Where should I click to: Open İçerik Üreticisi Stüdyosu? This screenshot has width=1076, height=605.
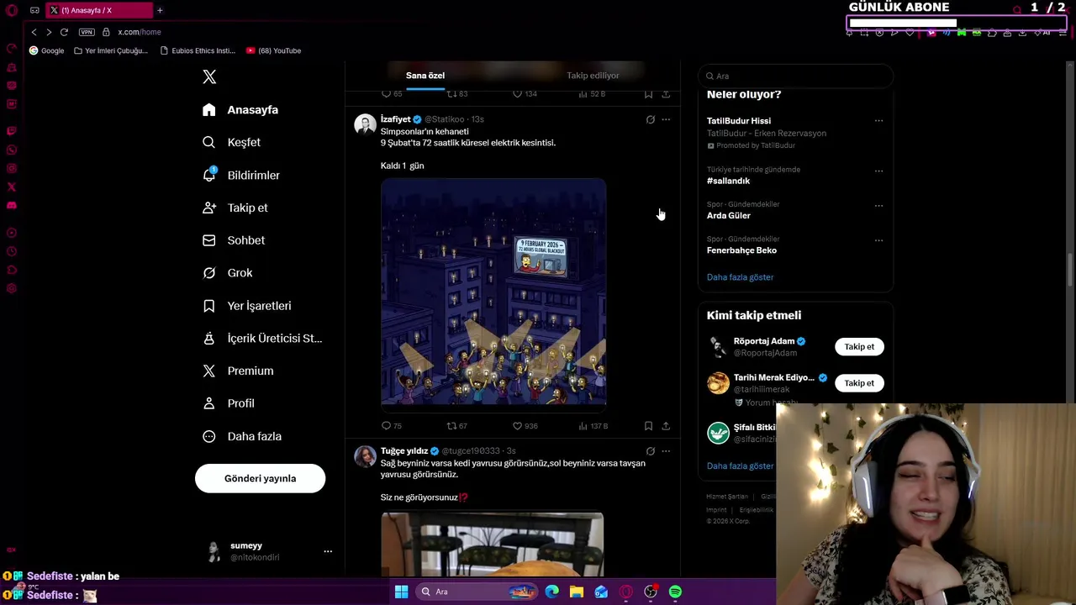point(262,339)
